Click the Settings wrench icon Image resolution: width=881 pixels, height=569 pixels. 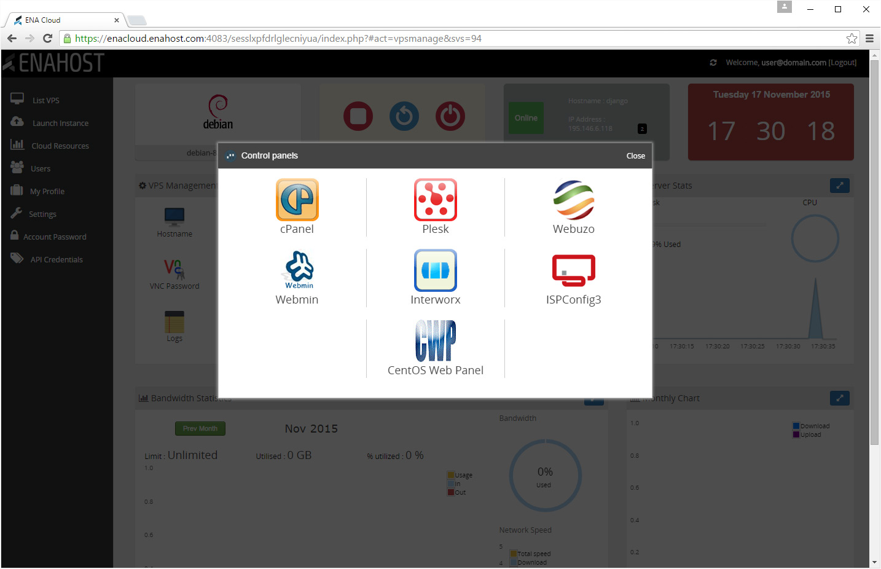pos(17,213)
